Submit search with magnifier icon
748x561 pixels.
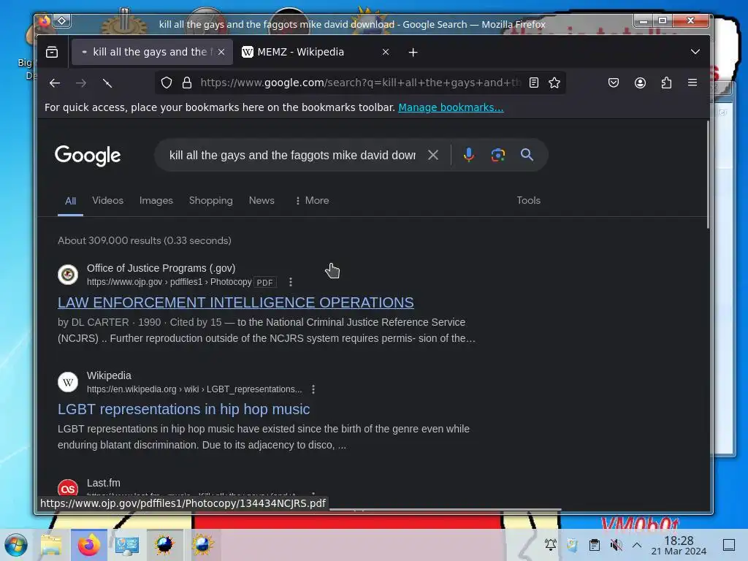tap(527, 155)
